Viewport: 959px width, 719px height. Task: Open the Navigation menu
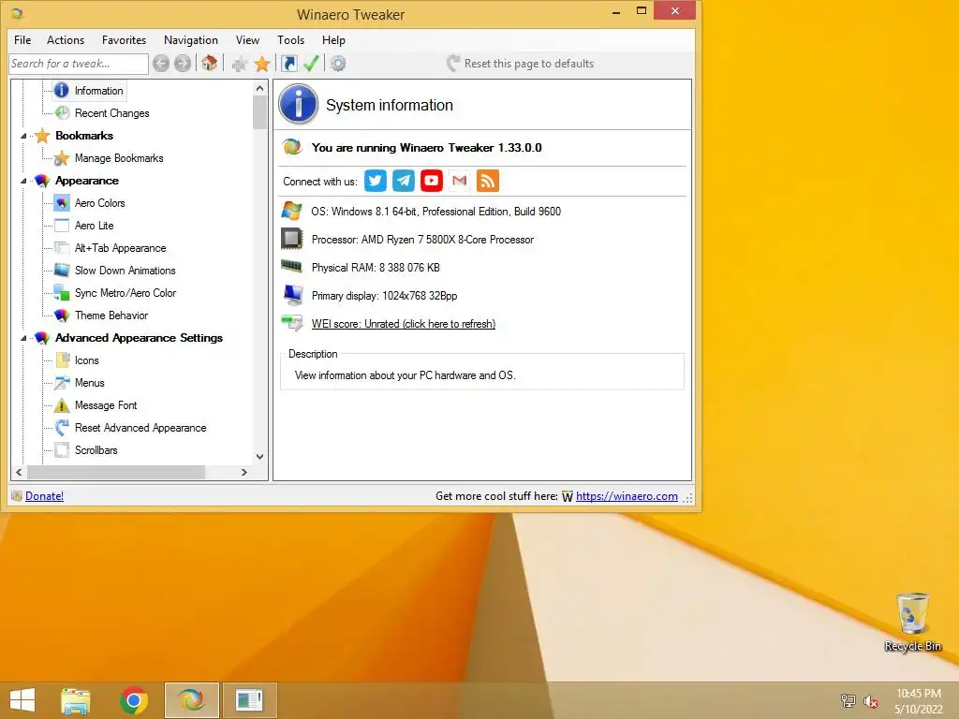coord(191,39)
